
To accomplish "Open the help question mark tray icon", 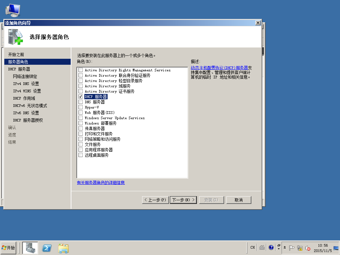I will 271,247.
